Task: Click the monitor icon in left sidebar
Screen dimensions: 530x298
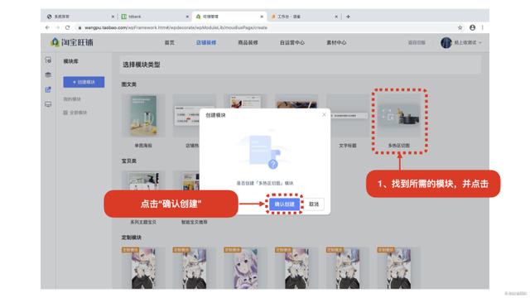Action: pyautogui.click(x=48, y=104)
